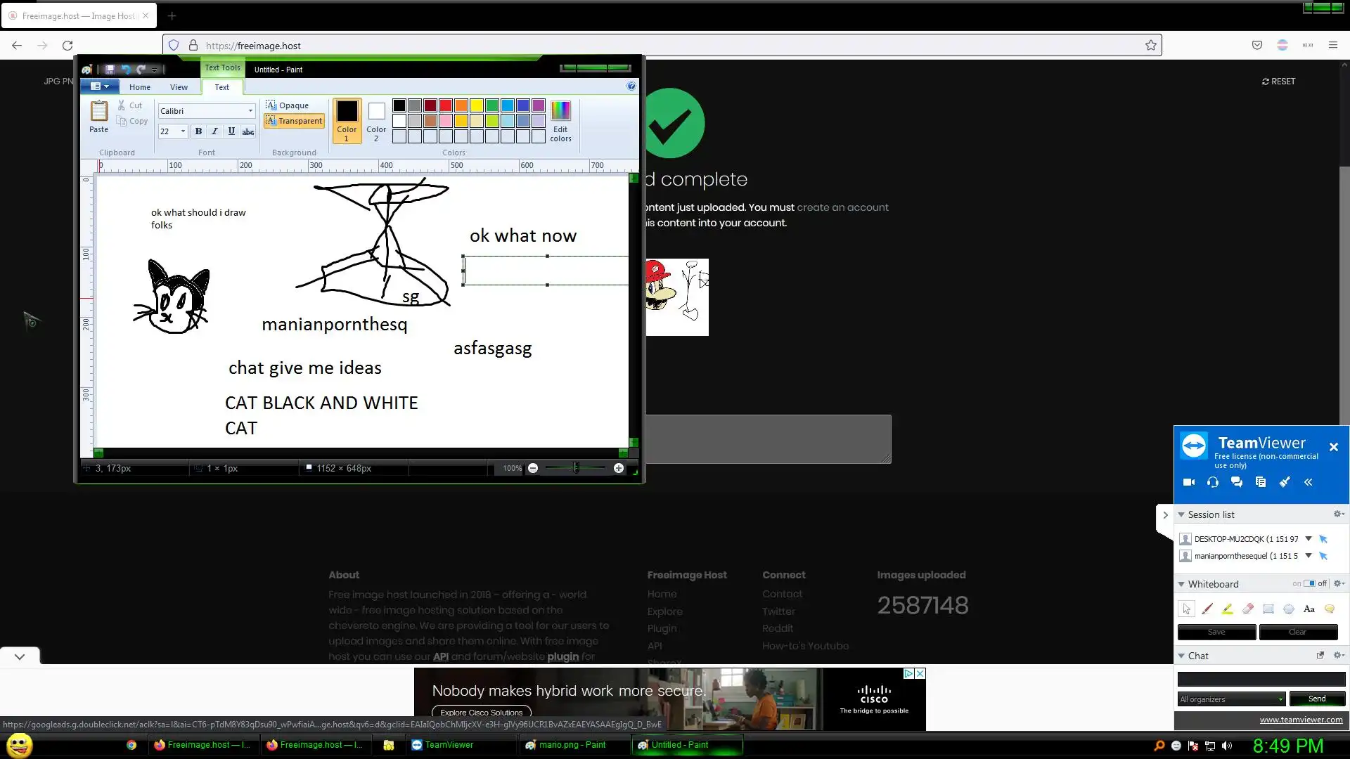Select the Whiteboard text tool

1309,609
